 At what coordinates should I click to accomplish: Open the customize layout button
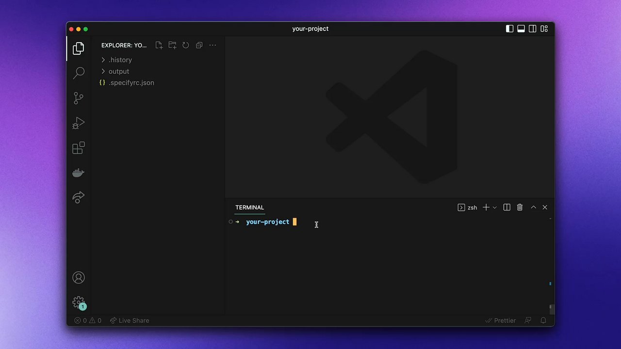click(x=544, y=29)
